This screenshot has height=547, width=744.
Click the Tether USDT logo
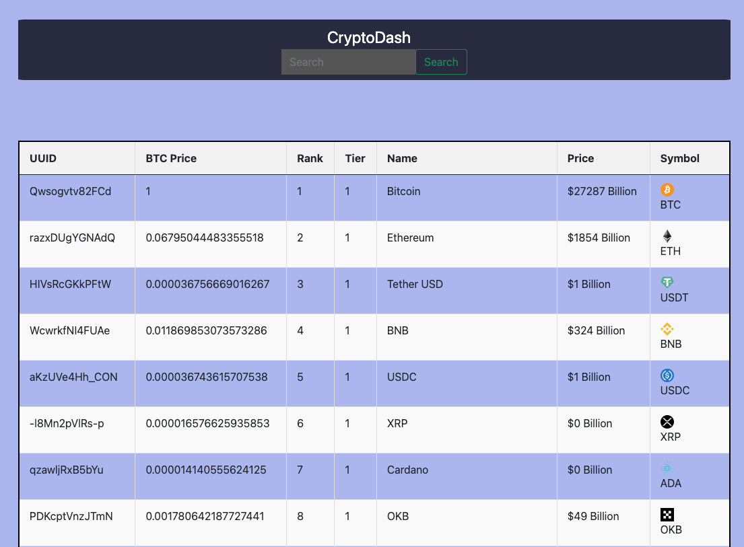click(667, 283)
